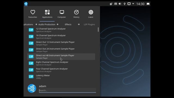The width and height of the screenshot is (174, 98).
Task: Expand hidden system tray icons arrow
Action: [x=133, y=4]
